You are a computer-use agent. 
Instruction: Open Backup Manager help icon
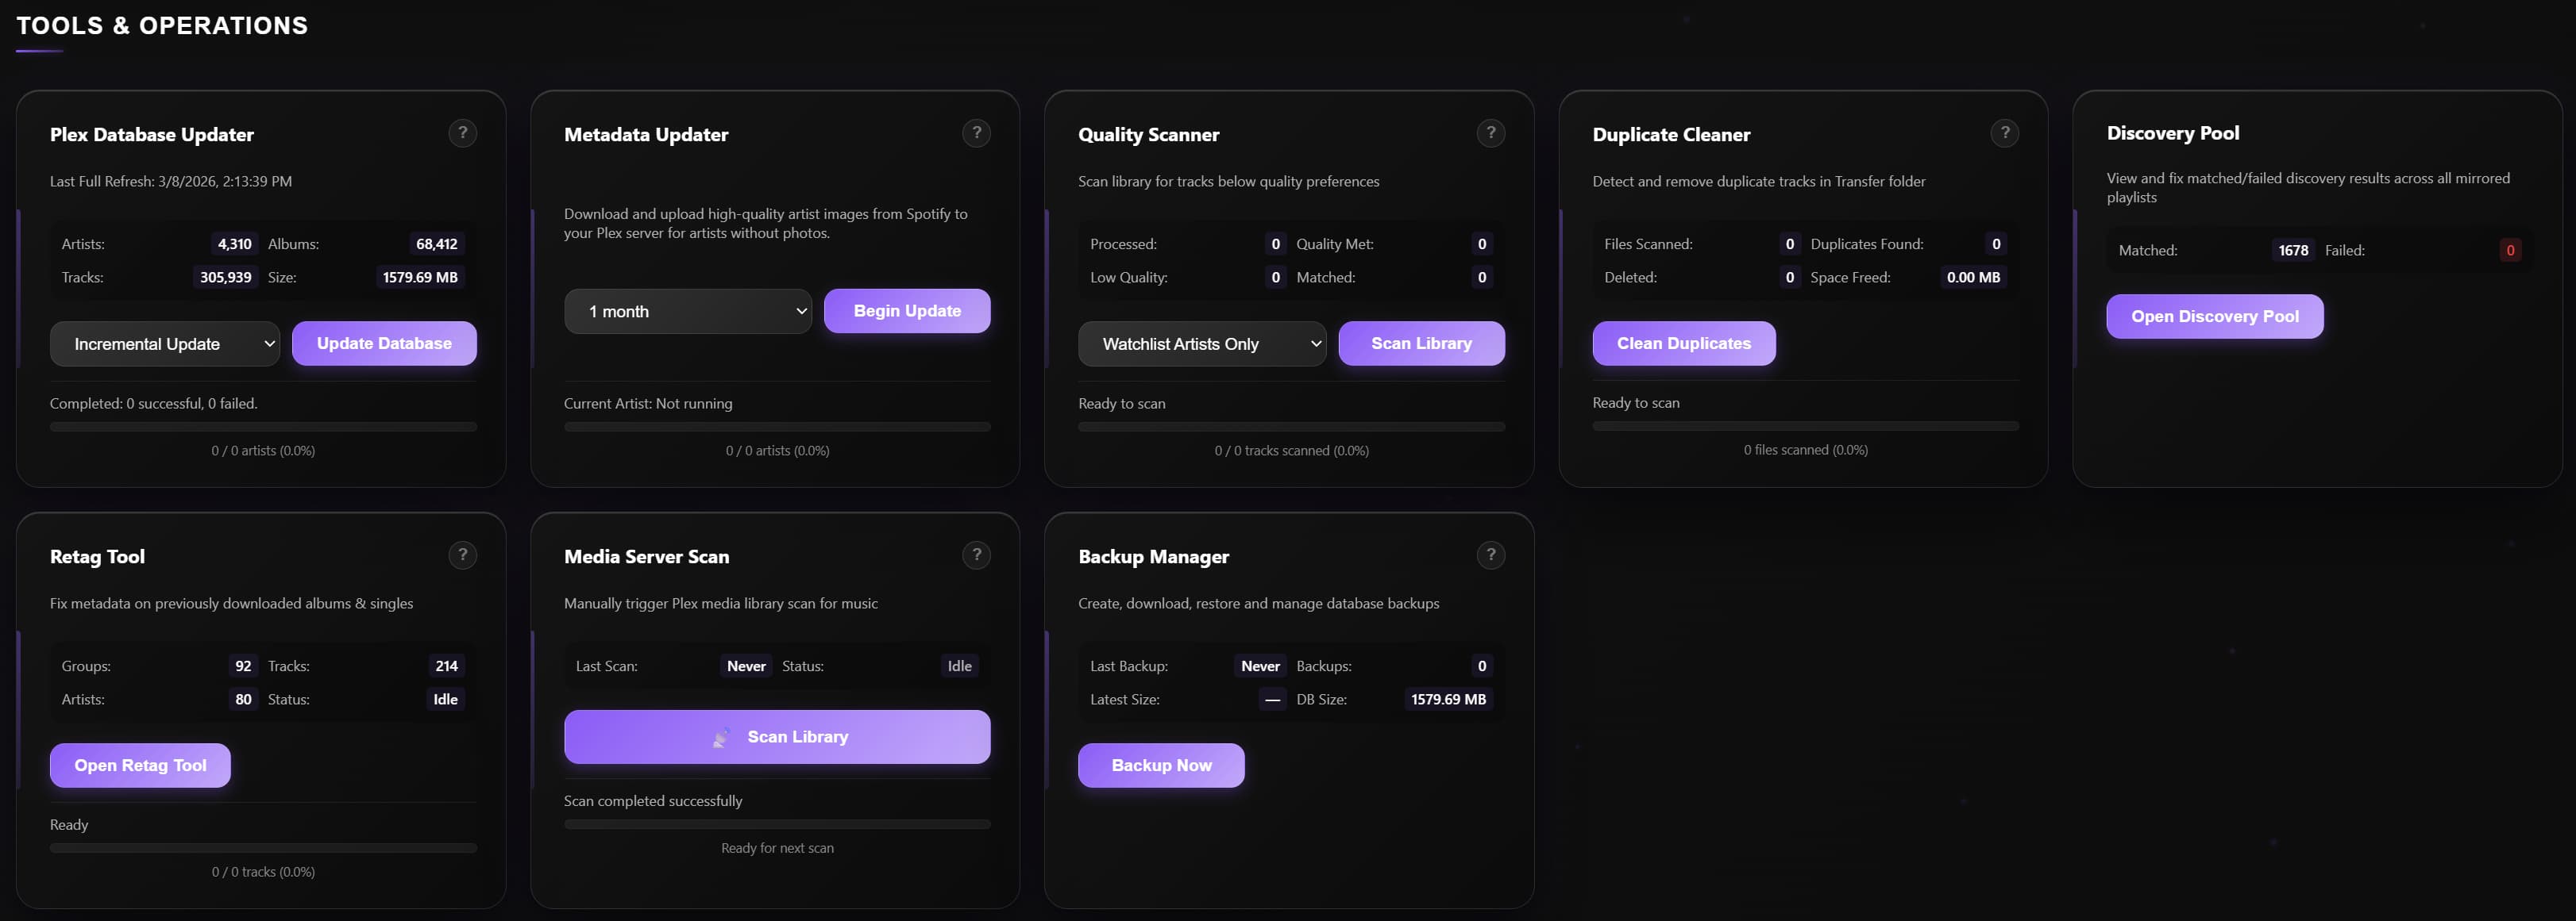click(x=1490, y=555)
